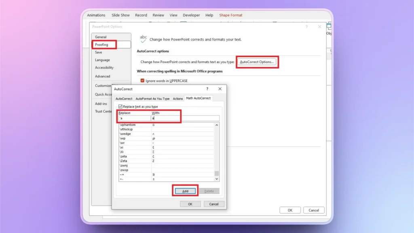Open the Trust Center section
Screen dimensions: 414x233
(104, 111)
